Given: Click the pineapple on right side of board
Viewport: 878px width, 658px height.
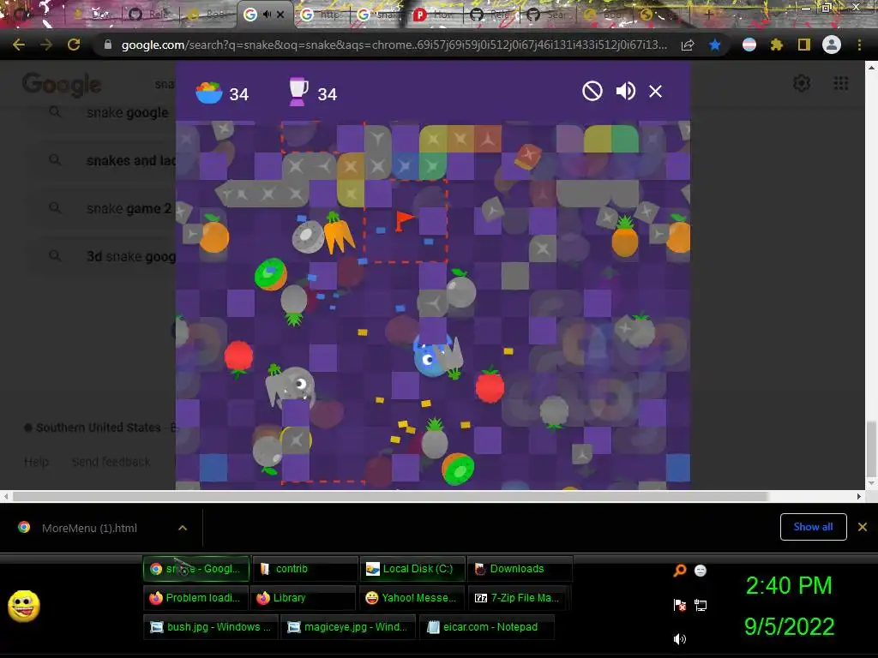Looking at the screenshot, I should 625,236.
